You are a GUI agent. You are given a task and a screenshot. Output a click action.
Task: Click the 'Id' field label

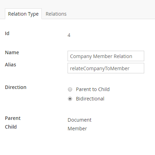[x=7, y=33]
